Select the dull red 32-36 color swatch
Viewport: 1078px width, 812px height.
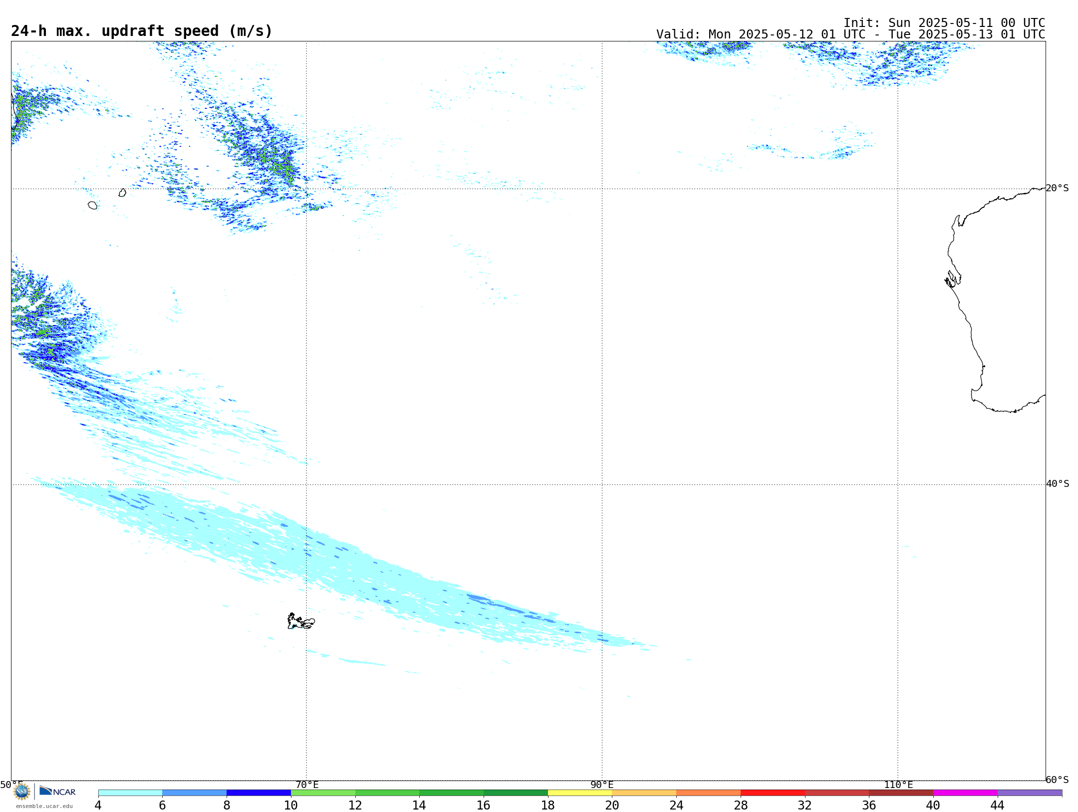point(837,793)
